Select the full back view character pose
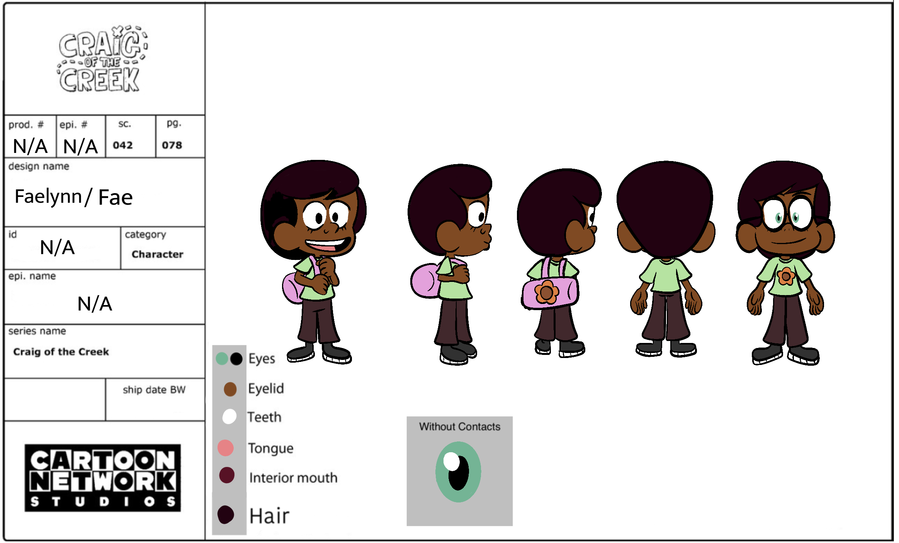The width and height of the screenshot is (899, 543). click(666, 259)
